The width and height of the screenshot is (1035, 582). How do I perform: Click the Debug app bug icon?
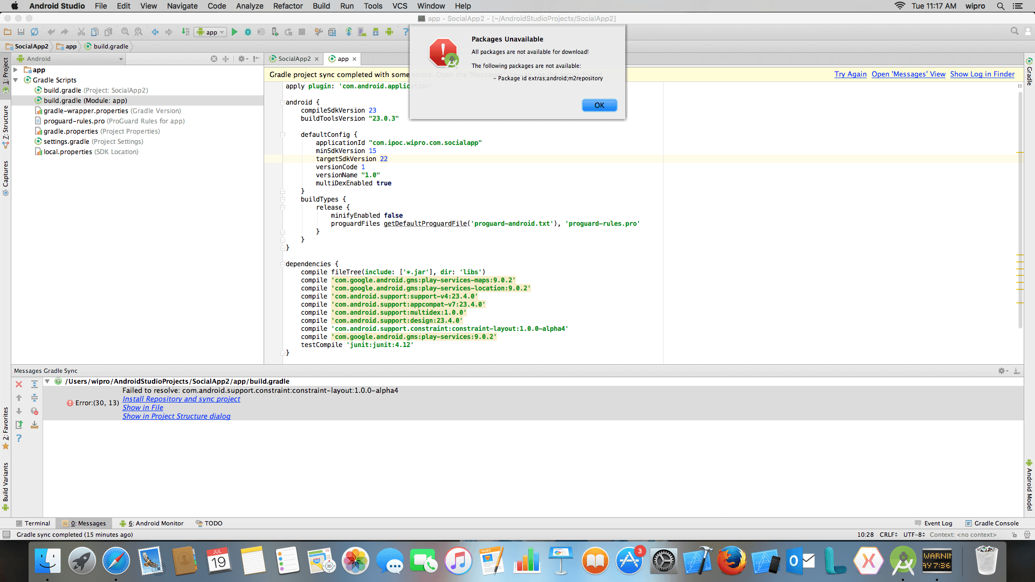[248, 32]
